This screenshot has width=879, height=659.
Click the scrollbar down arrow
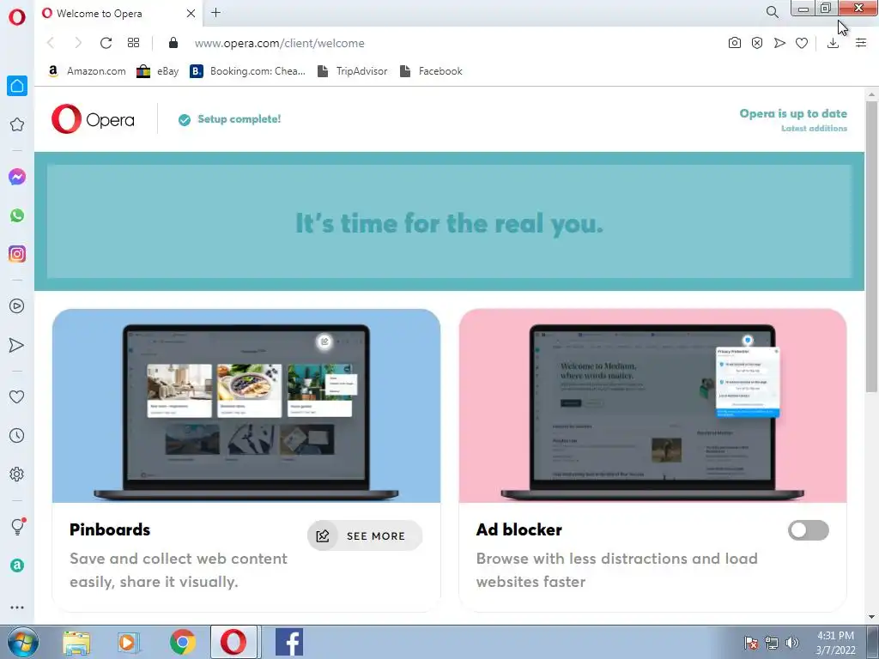pyautogui.click(x=871, y=617)
